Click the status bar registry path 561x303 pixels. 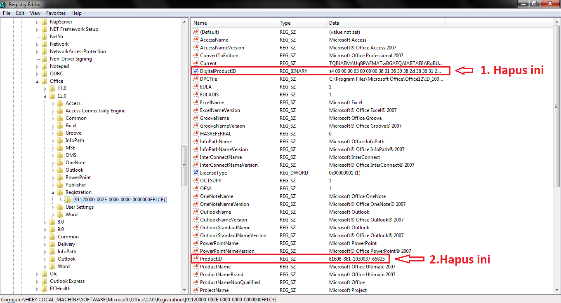click(x=139, y=299)
